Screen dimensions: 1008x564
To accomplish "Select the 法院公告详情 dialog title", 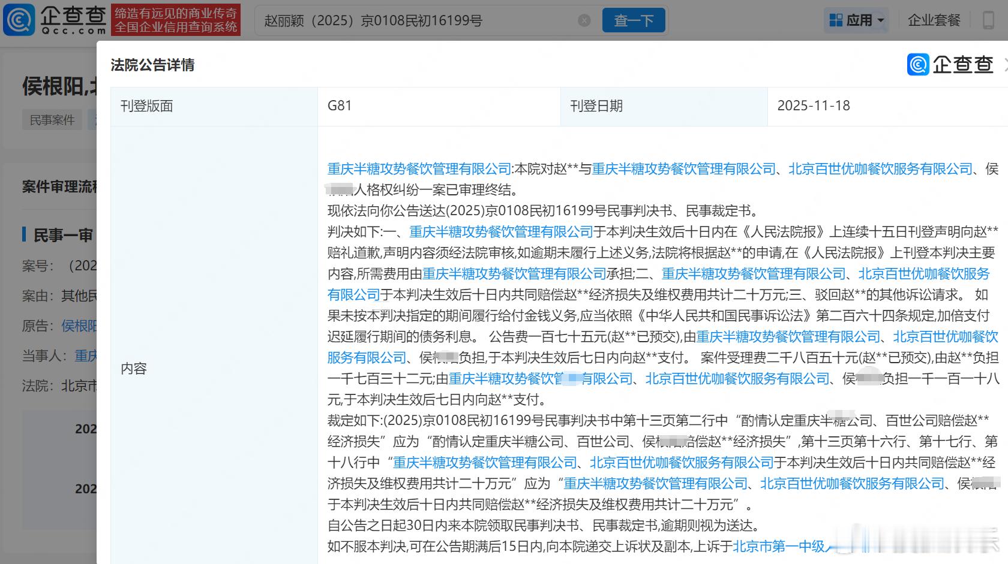I will 152,65.
